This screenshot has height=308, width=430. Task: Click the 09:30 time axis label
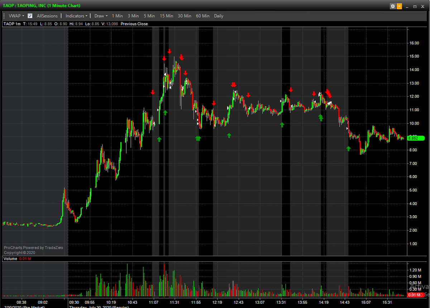(x=74, y=302)
